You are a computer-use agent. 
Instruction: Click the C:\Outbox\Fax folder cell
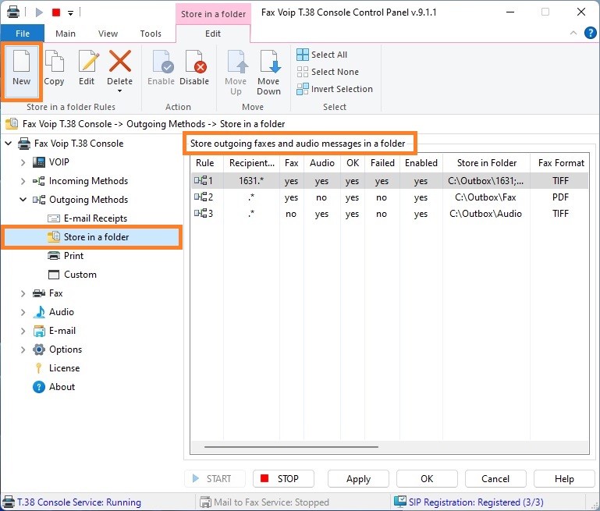point(485,197)
